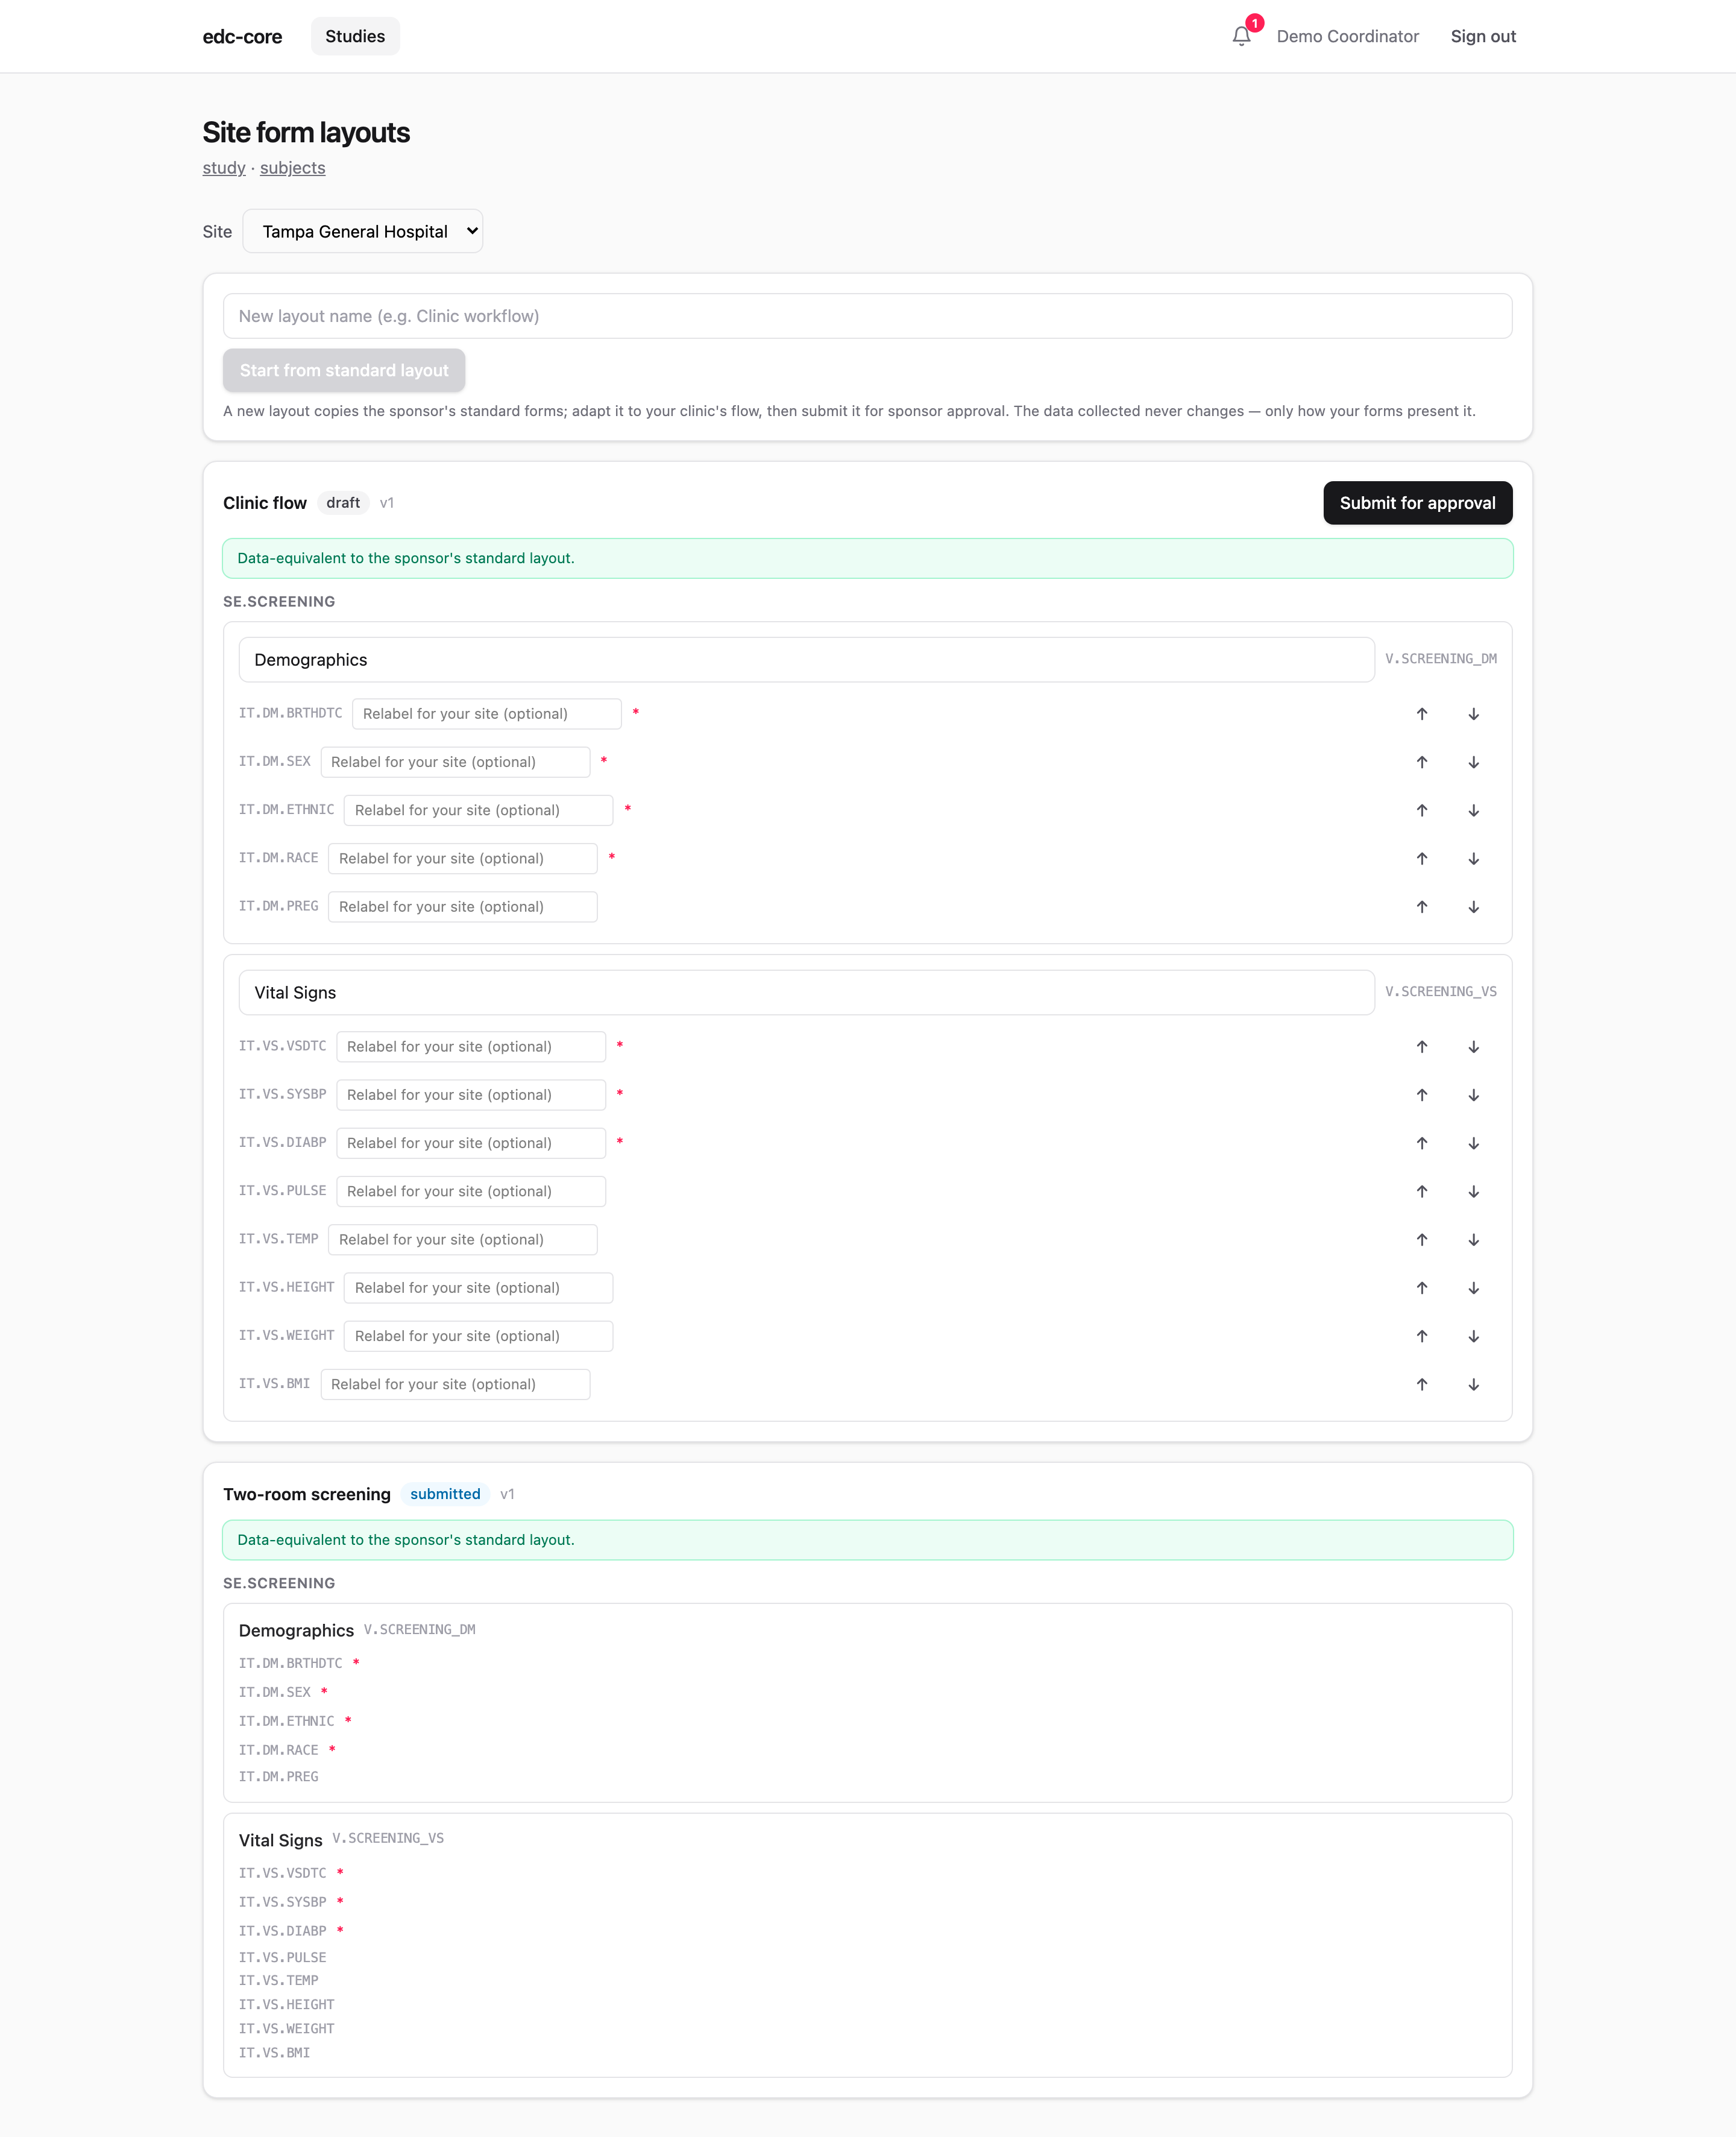Edit the Demographics form title field

[x=806, y=660]
